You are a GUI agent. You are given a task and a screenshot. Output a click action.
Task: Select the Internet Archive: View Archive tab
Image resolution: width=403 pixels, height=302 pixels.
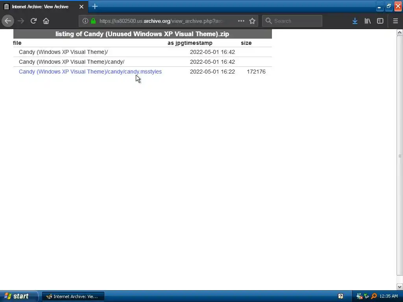tap(44, 7)
